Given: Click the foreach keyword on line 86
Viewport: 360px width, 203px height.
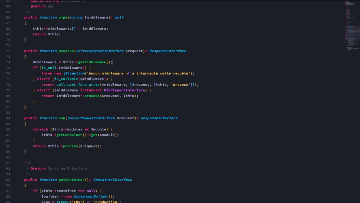Looking at the screenshot, I should [x=40, y=129].
